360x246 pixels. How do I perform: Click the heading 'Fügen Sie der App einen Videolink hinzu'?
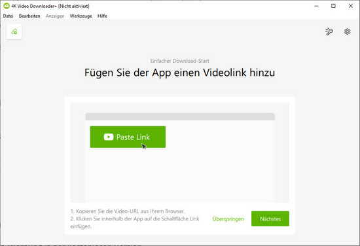[180, 73]
